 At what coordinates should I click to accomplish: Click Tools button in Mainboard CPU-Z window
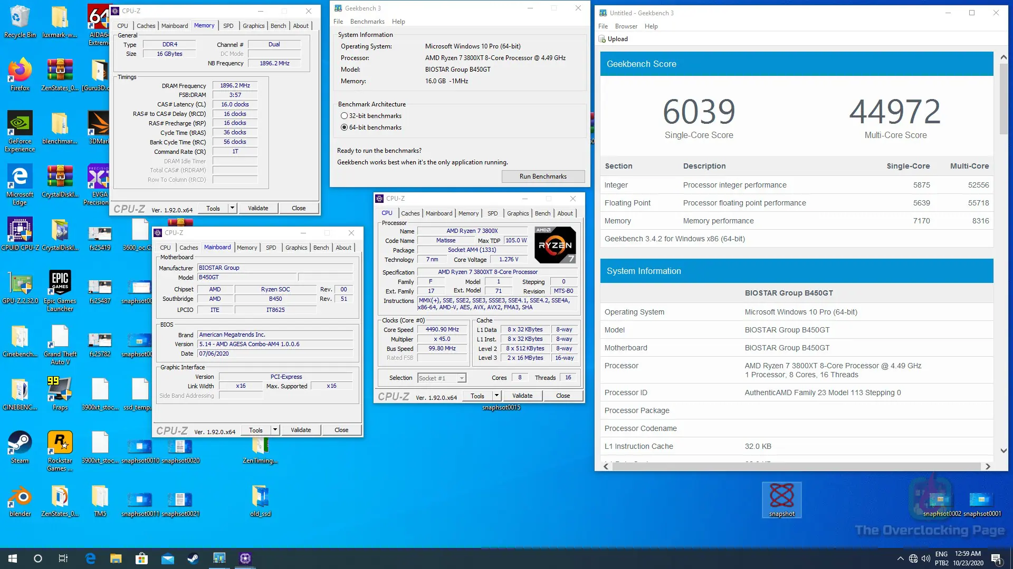coord(256,430)
